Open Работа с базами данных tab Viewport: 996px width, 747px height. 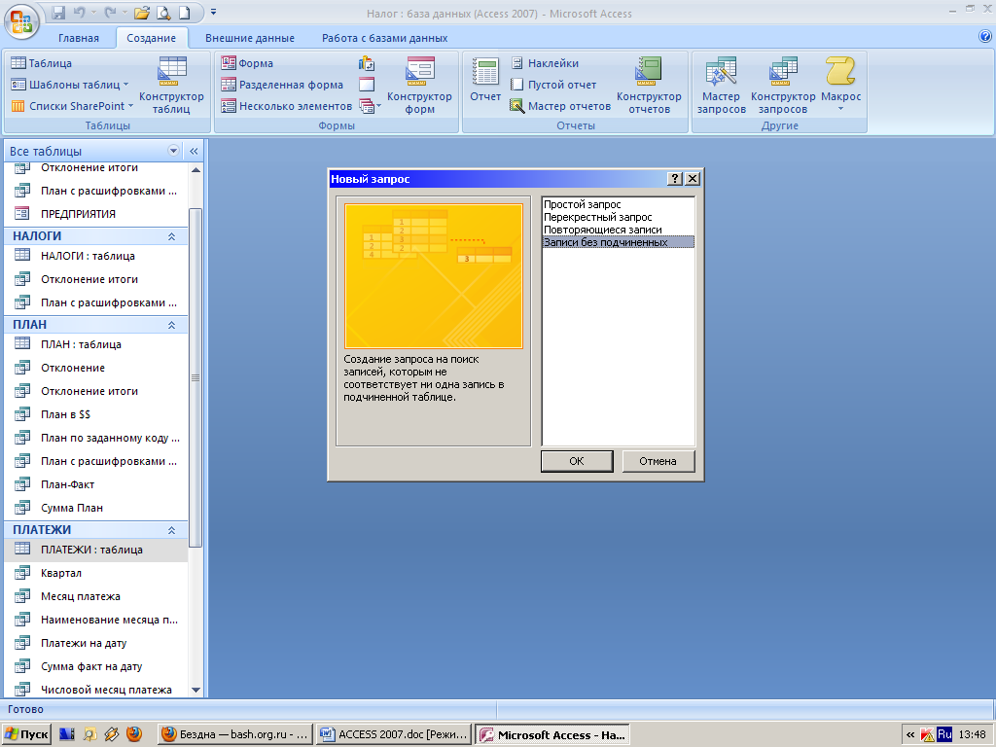pyautogui.click(x=385, y=38)
